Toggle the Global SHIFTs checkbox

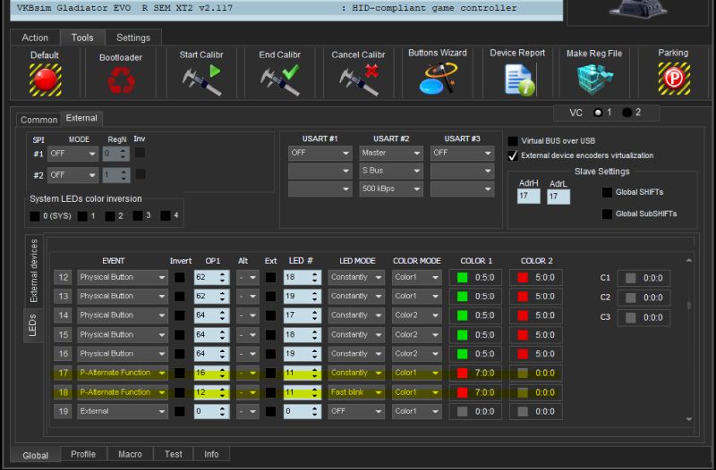coord(607,192)
